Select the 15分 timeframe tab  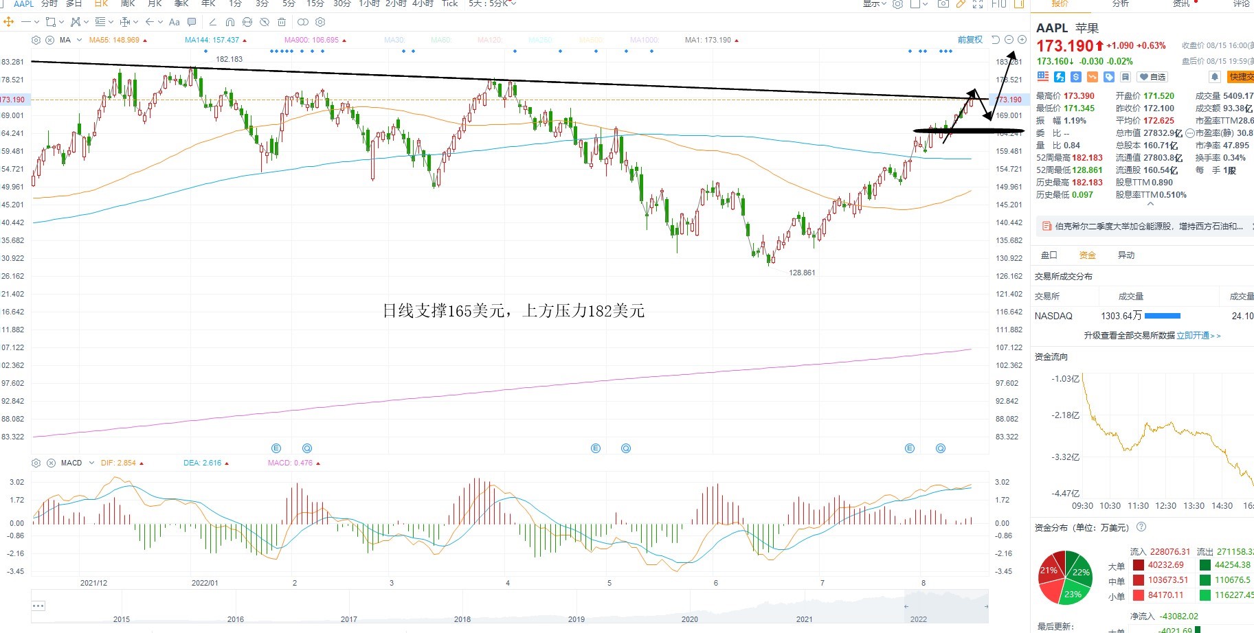(x=315, y=3)
